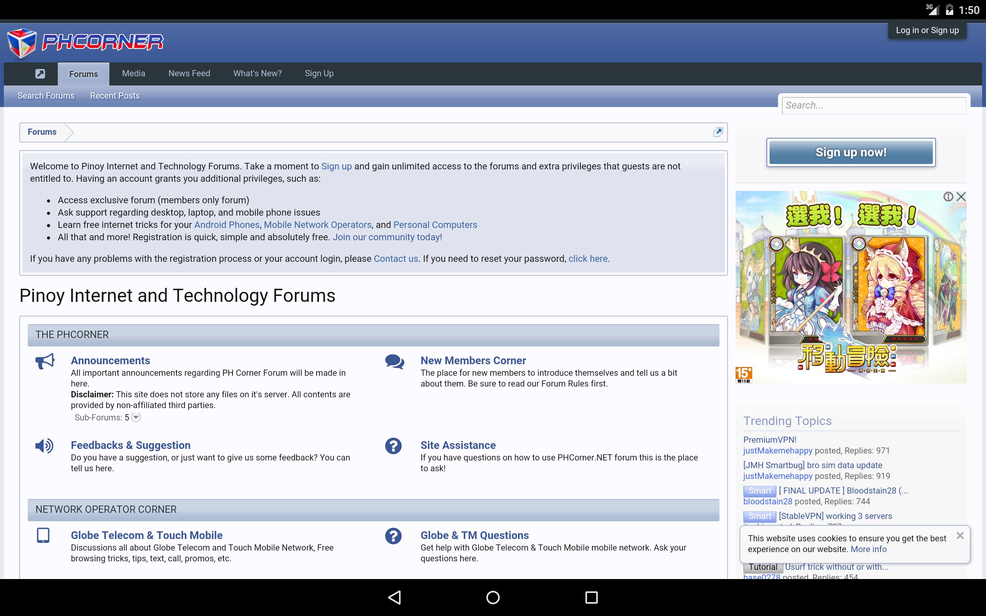The height and width of the screenshot is (616, 986).
Task: Click the Feedbacks & Suggestion speaker icon
Action: coord(45,447)
